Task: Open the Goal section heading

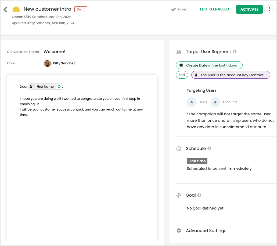Action: 190,195
